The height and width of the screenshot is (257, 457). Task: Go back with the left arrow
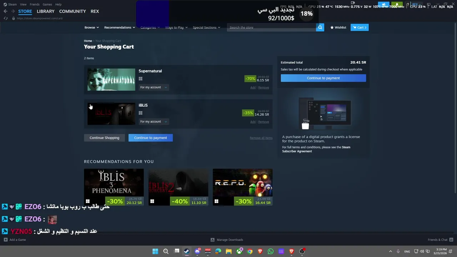(x=5, y=11)
